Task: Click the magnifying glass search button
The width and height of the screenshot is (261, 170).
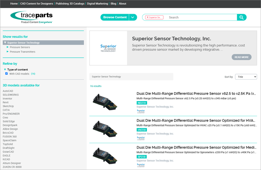Action: point(242,17)
